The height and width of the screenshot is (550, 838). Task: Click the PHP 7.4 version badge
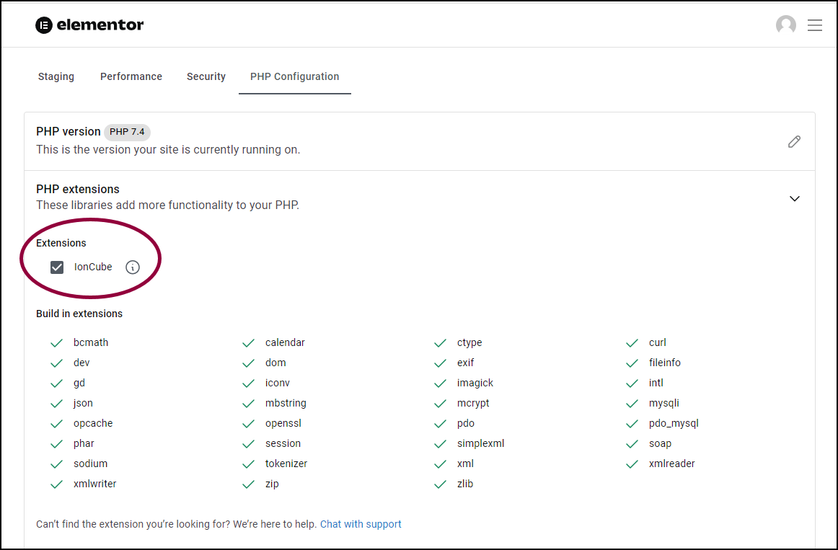pos(127,132)
